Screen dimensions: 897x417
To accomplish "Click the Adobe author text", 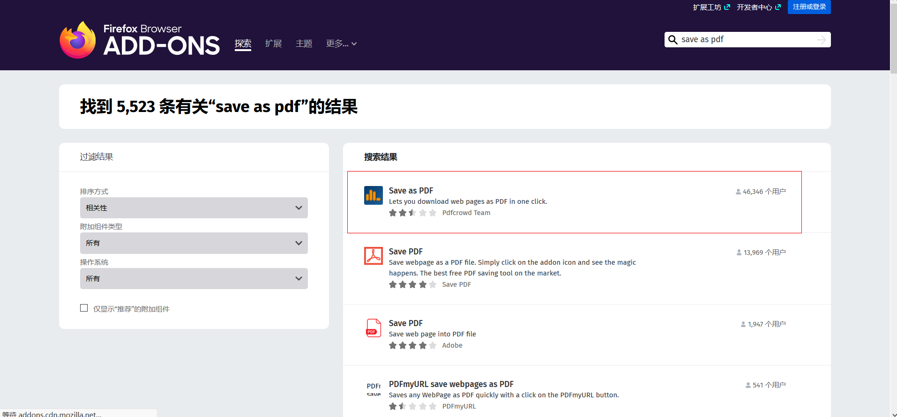I will [x=452, y=345].
